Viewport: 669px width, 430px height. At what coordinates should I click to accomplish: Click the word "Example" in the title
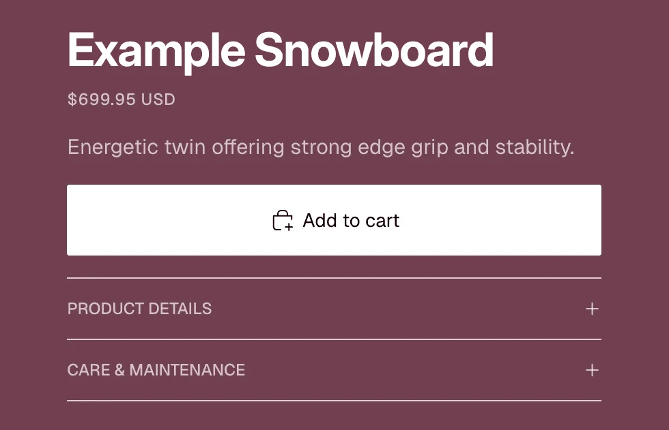tap(156, 50)
